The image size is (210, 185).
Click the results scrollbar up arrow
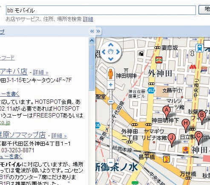pos(92,41)
